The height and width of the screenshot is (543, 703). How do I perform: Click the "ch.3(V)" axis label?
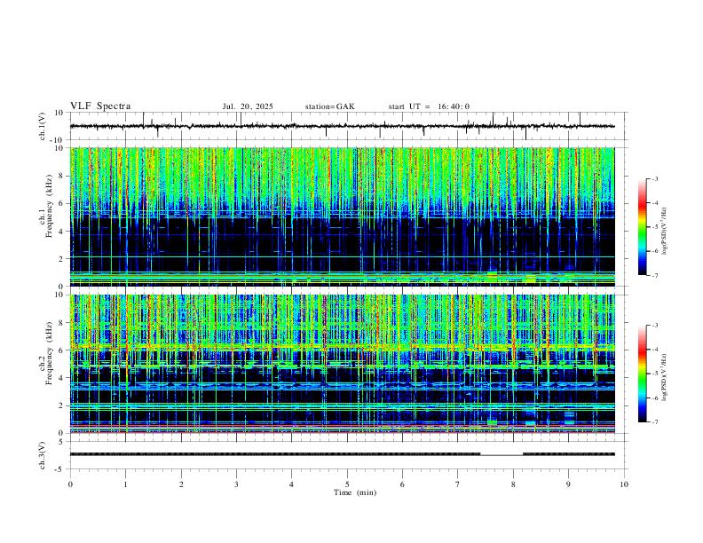tap(43, 455)
